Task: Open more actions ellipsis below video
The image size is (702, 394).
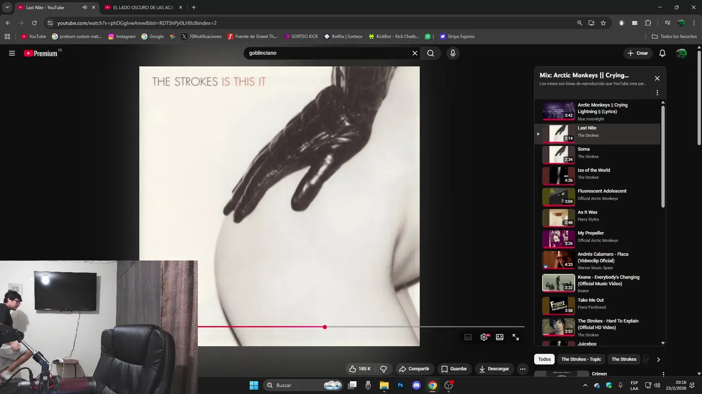Action: click(x=523, y=369)
